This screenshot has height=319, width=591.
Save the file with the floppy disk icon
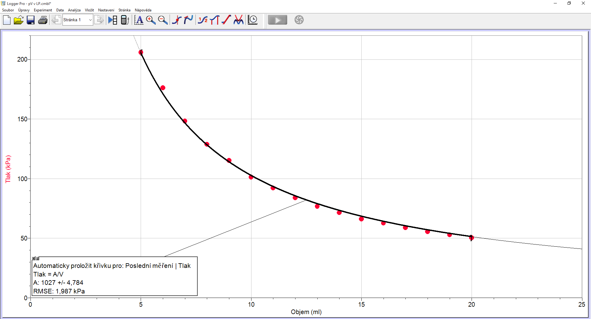30,20
